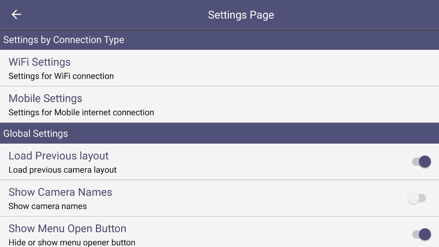This screenshot has height=247, width=439.
Task: Click the Show Camera Names label
Action: (60, 192)
